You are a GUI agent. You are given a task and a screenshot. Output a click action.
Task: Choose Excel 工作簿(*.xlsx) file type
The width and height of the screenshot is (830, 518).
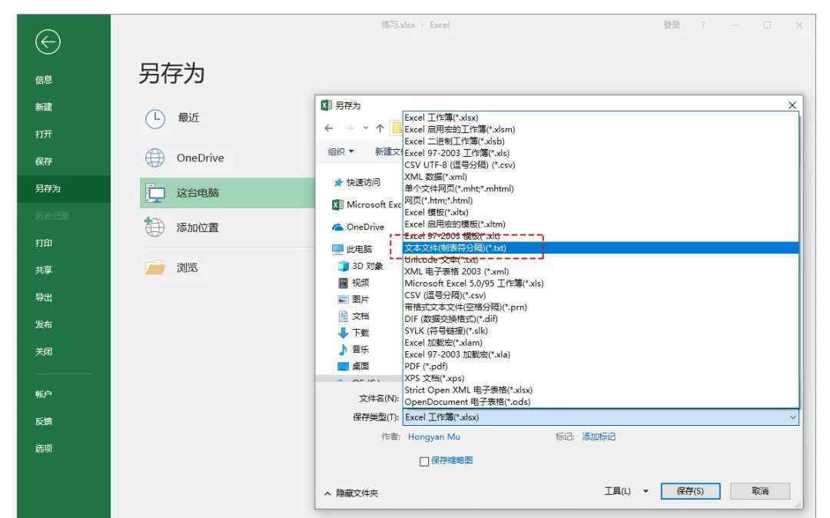point(601,118)
